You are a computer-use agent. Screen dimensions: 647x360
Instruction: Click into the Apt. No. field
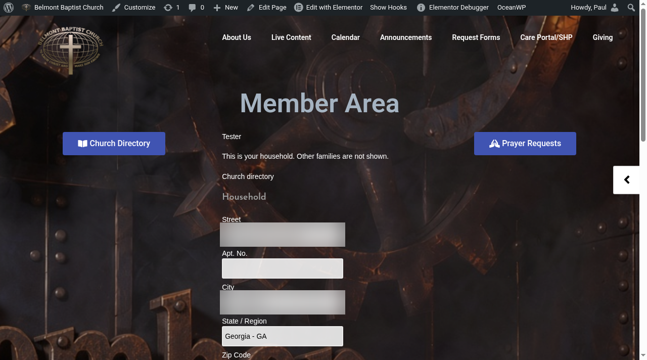[x=283, y=268]
